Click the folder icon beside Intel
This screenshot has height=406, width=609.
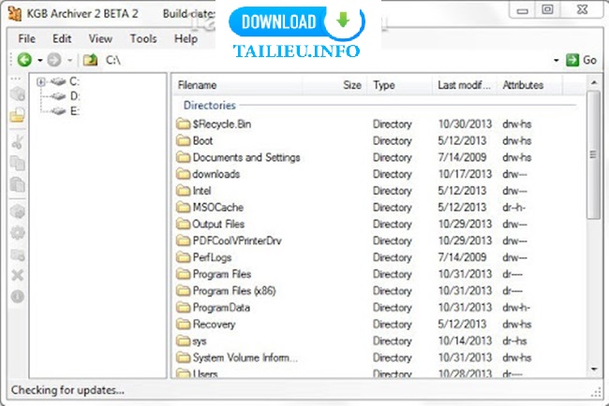tap(184, 191)
